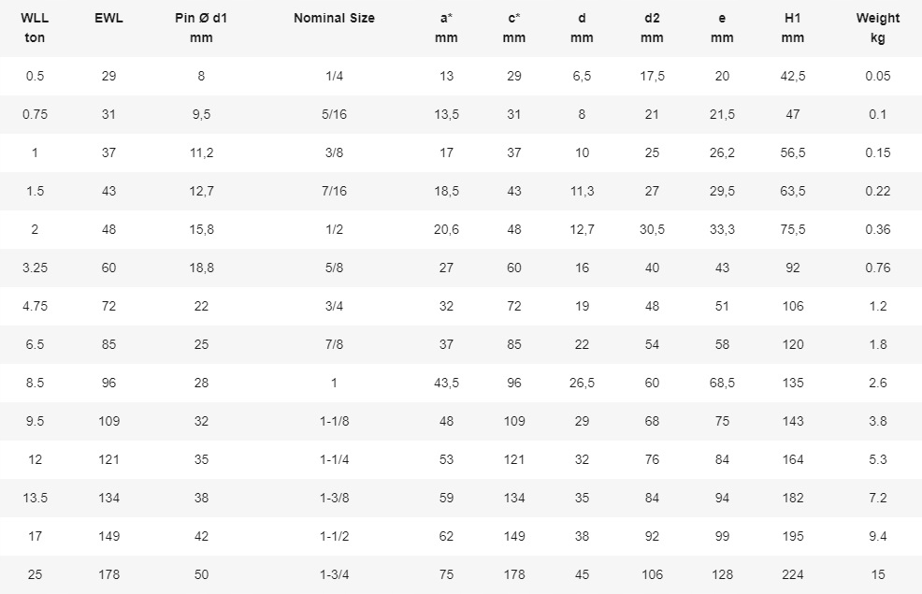Click the Nominal Size column header
Screen dimensions: 922x594
tap(334, 18)
